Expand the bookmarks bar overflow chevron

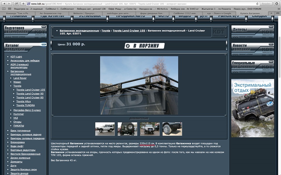(x=278, y=9)
